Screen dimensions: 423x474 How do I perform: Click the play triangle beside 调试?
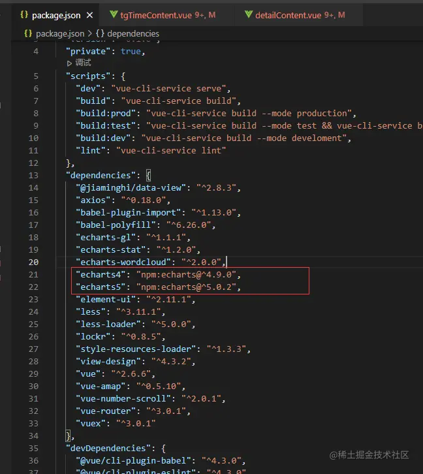[x=69, y=63]
